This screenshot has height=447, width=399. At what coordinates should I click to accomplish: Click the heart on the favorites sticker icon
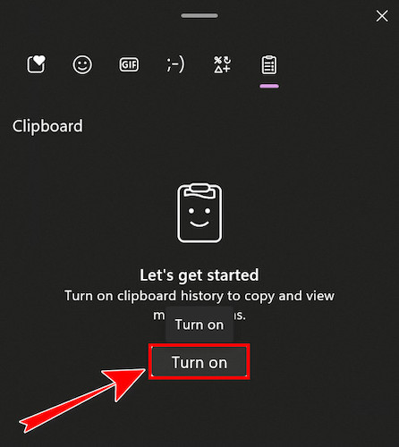(x=39, y=61)
